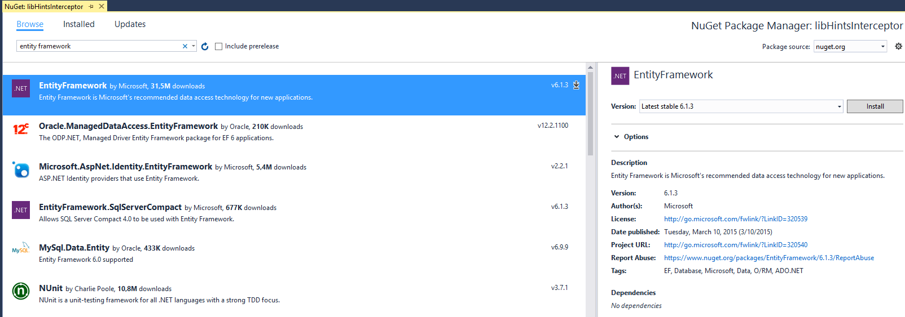Clear the entity framework search text
905x317 pixels.
[184, 46]
